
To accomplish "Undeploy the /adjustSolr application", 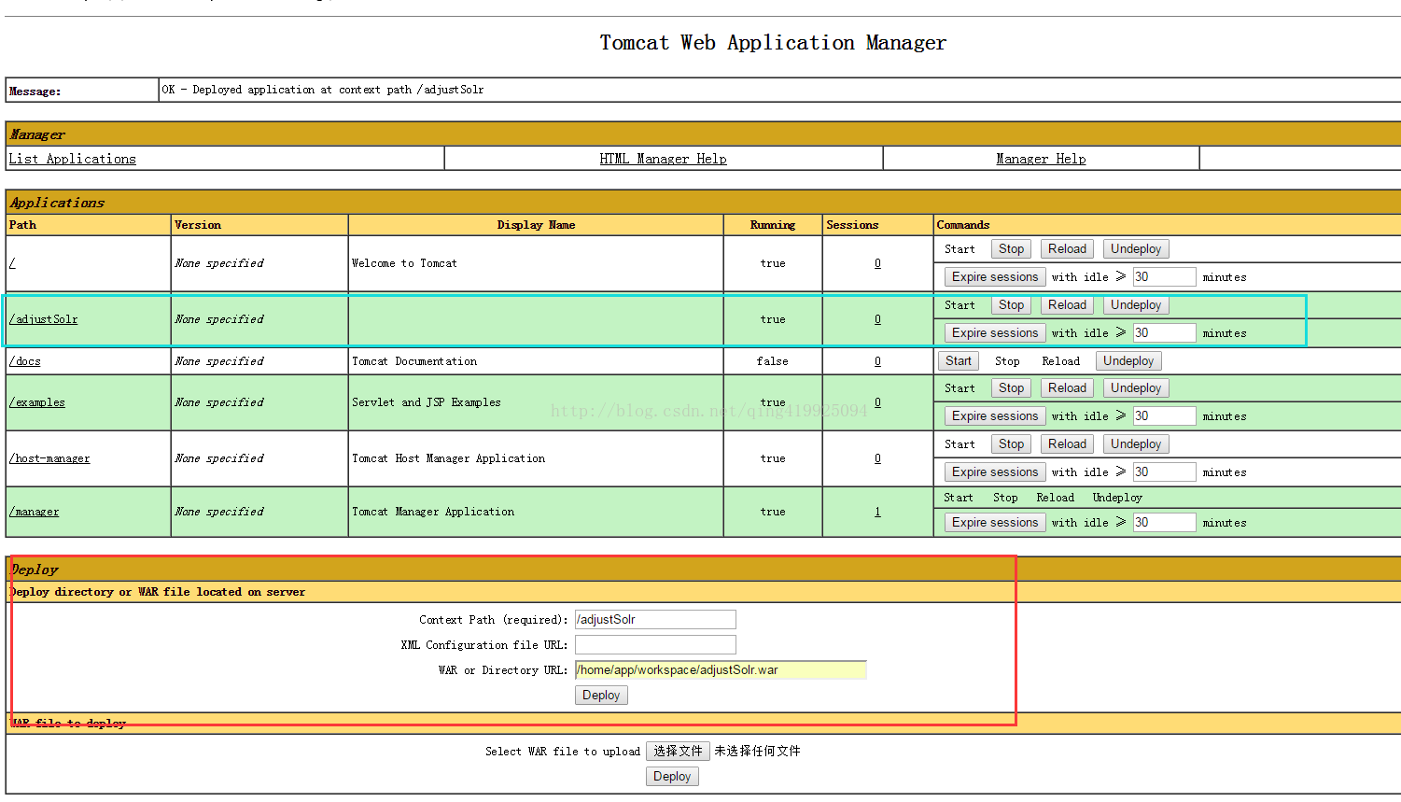I will tap(1136, 305).
